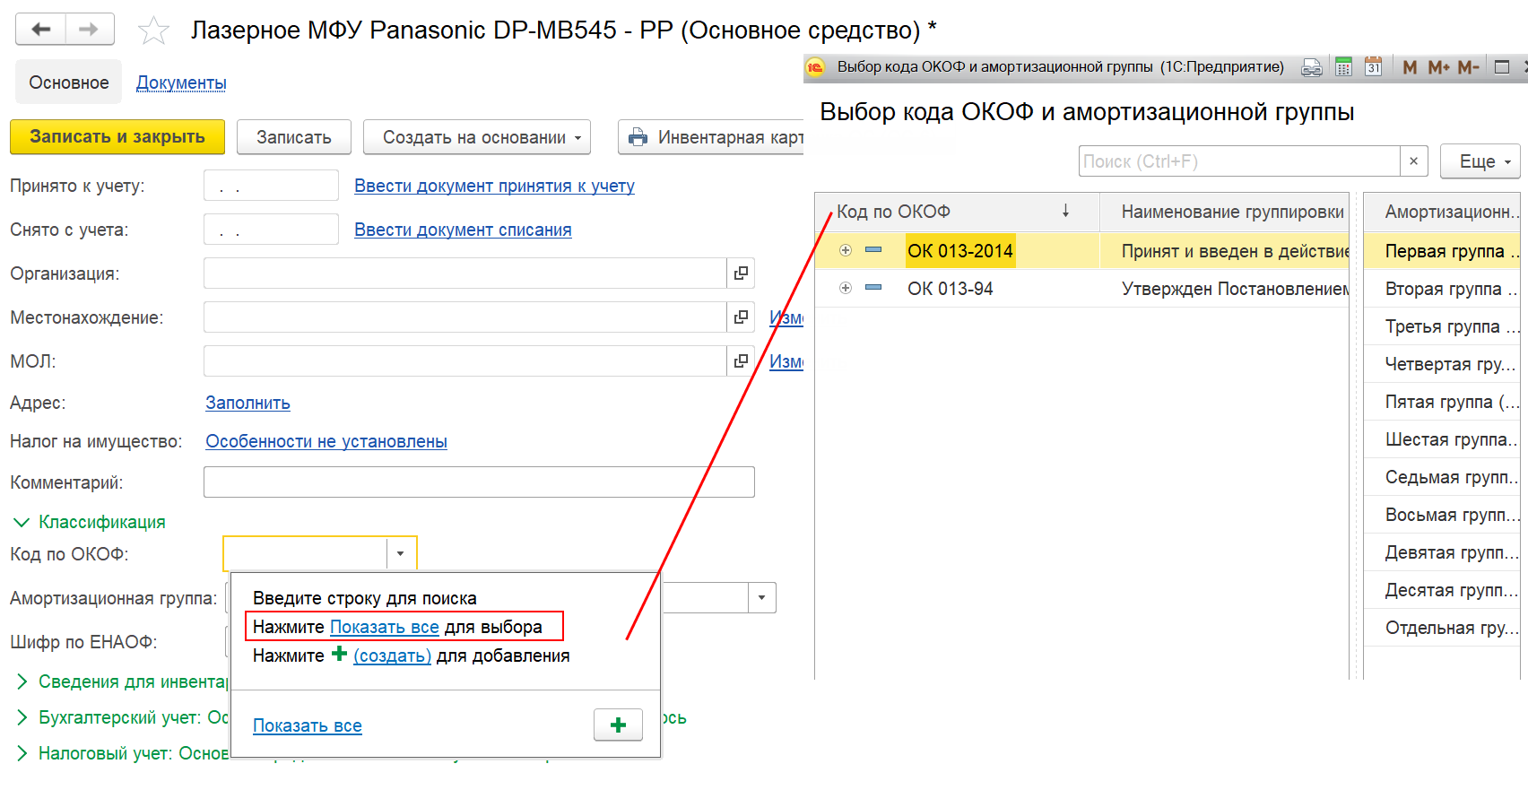Open the Код по ОКОФ dropdown arrow

pyautogui.click(x=401, y=554)
